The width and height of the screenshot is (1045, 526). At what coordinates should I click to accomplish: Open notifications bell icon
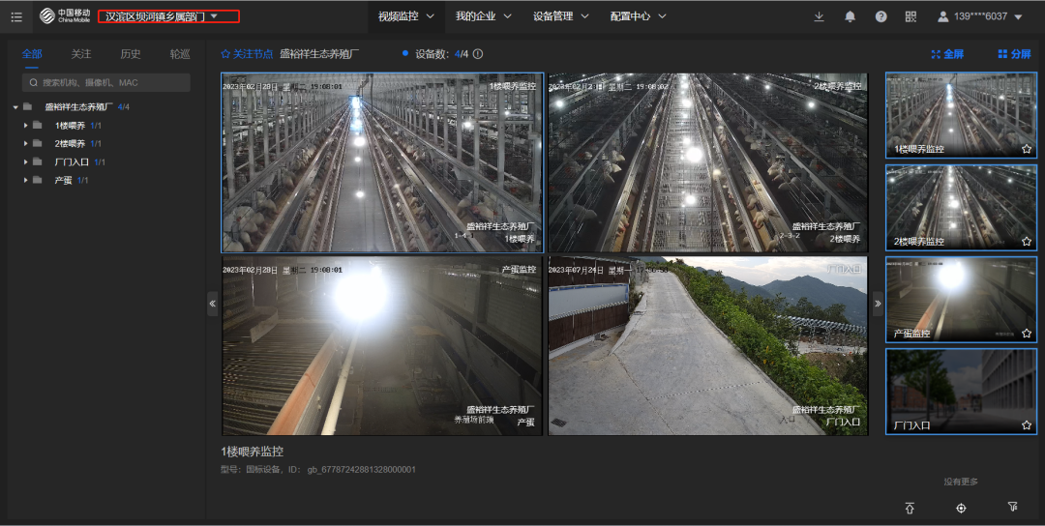pos(850,16)
